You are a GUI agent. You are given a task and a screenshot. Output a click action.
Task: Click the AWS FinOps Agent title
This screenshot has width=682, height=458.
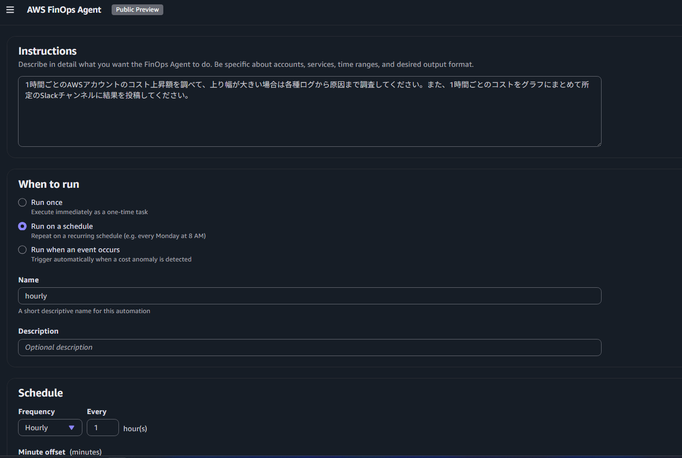[64, 10]
